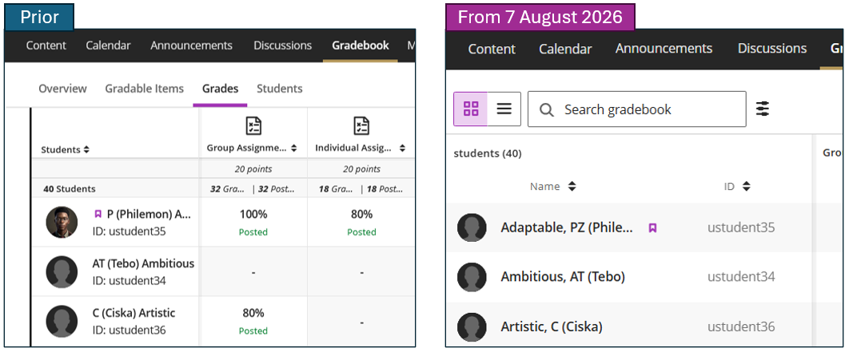
Task: Sort Individual Assignment column
Action: (402, 148)
